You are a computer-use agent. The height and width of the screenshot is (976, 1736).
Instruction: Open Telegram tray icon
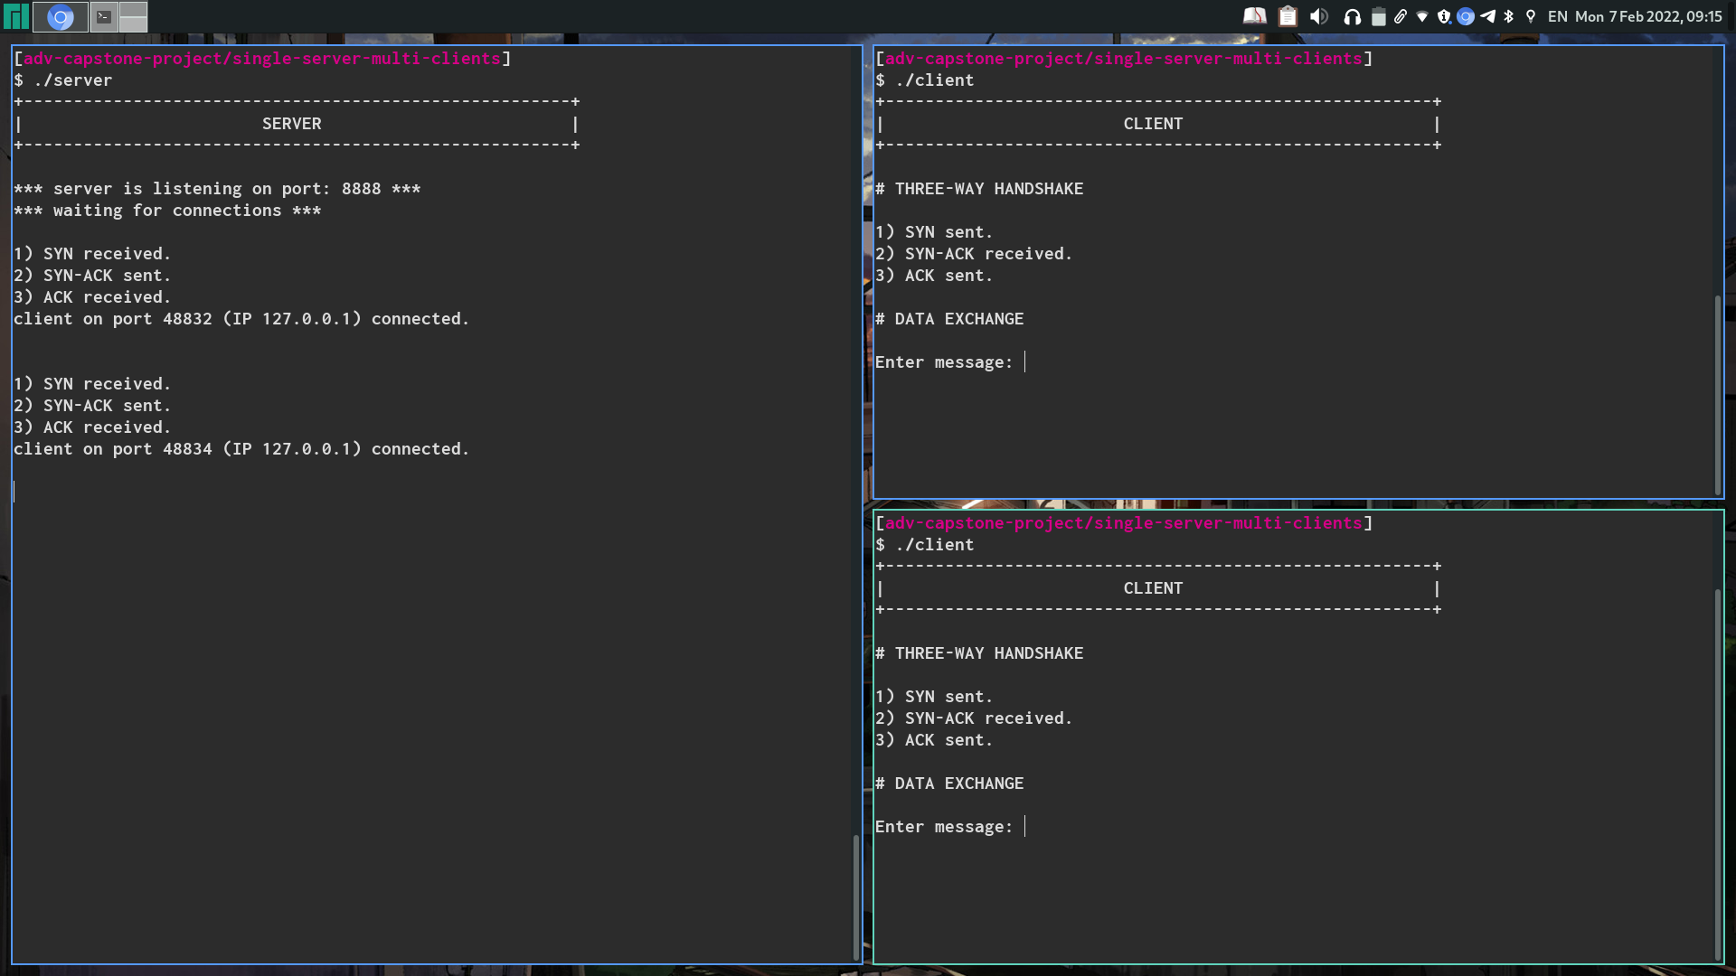pyautogui.click(x=1487, y=16)
